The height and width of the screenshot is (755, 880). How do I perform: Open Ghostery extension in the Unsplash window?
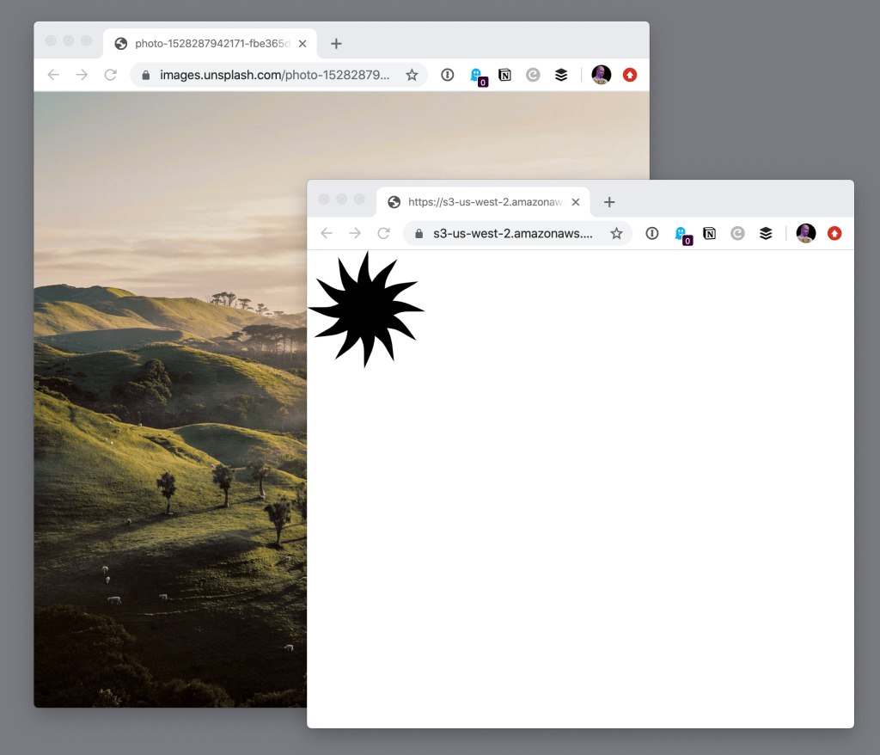point(478,76)
